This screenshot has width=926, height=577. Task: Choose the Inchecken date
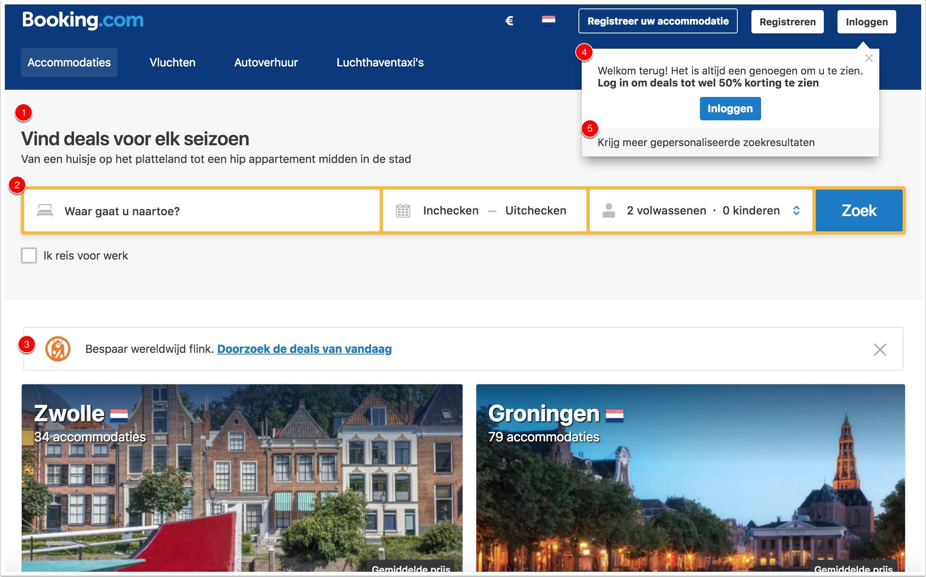pyautogui.click(x=451, y=210)
